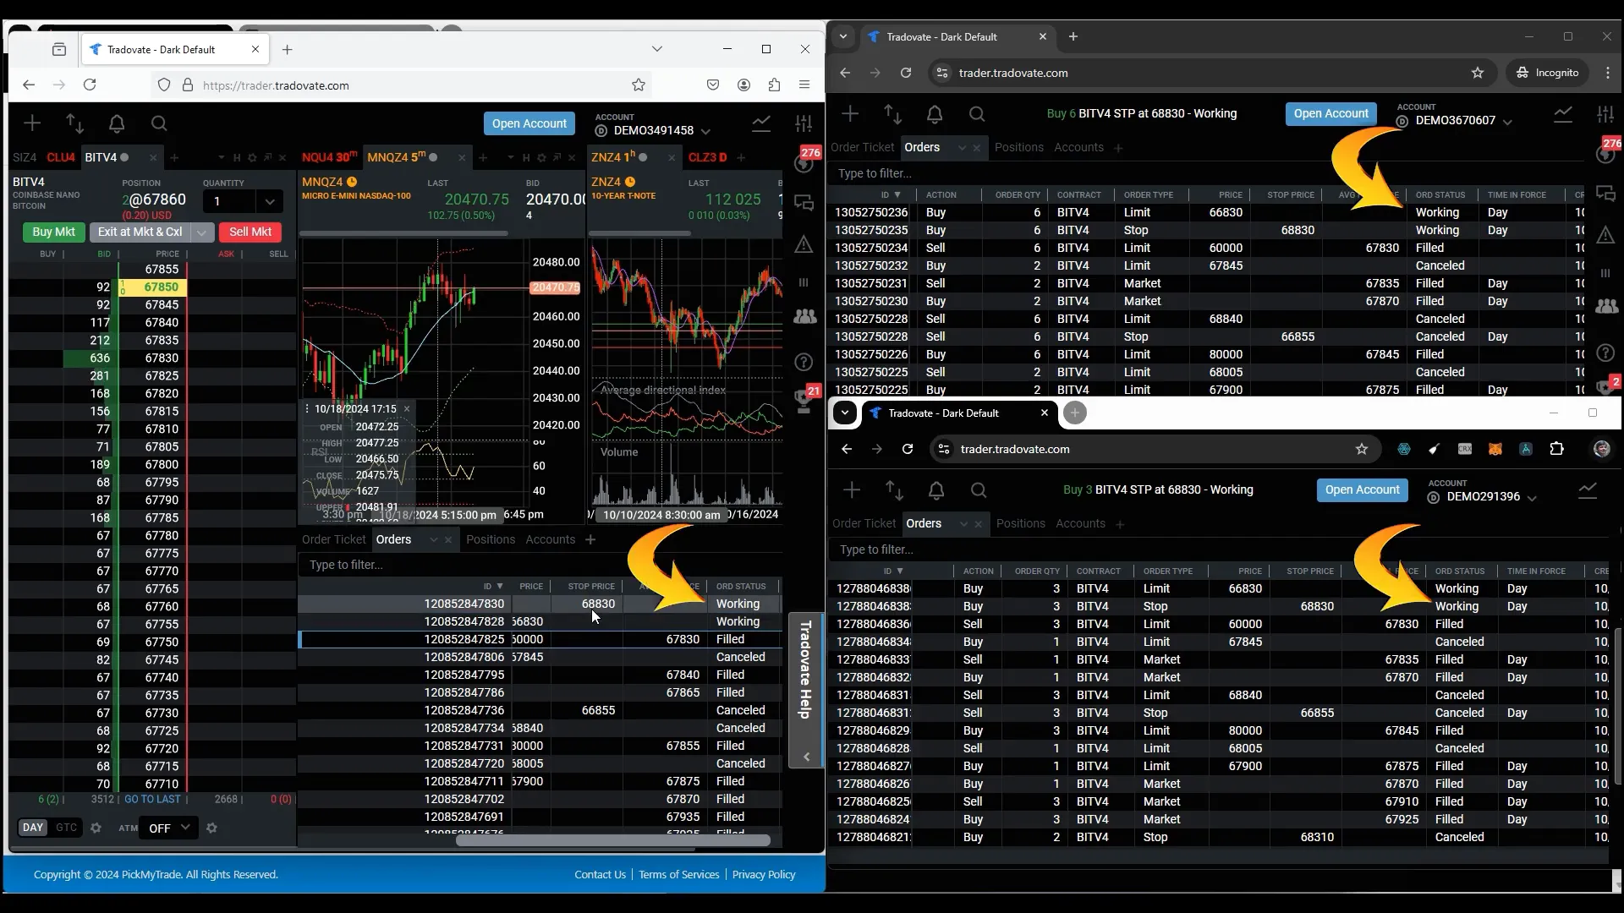Expand Orders tab dropdown in left window
This screenshot has height=913, width=1624.
(434, 539)
